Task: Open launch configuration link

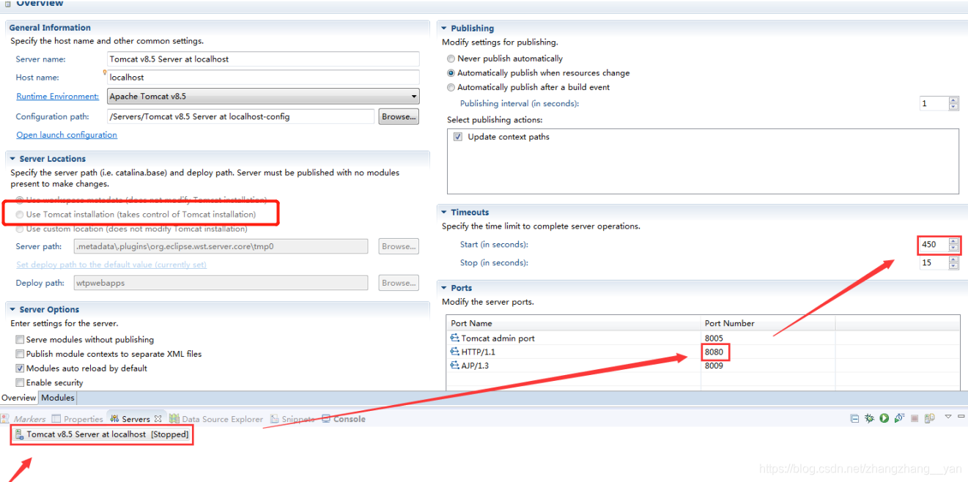Action: [67, 135]
